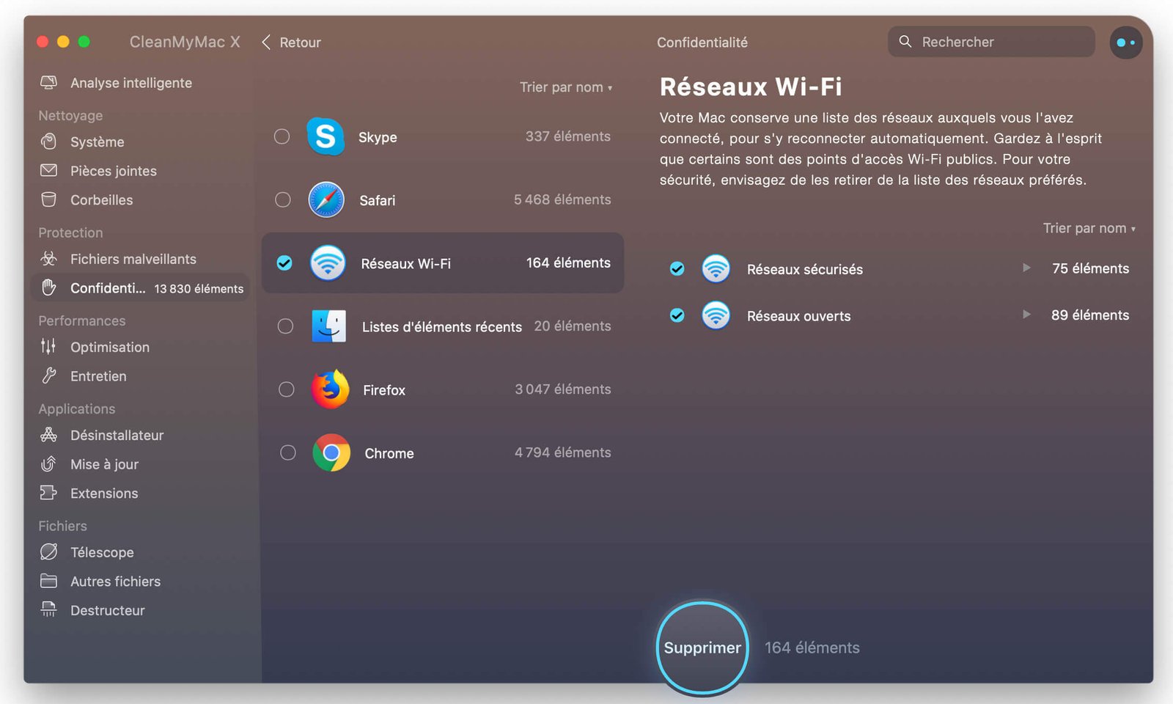Image resolution: width=1173 pixels, height=704 pixels.
Task: Click the Chrome app icon
Action: tap(331, 452)
